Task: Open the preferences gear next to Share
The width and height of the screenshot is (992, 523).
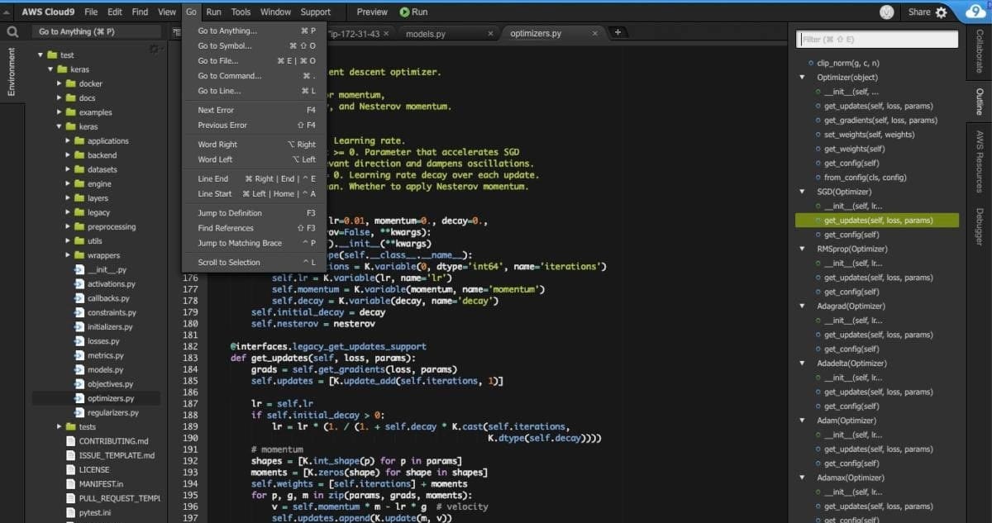Action: (x=941, y=12)
